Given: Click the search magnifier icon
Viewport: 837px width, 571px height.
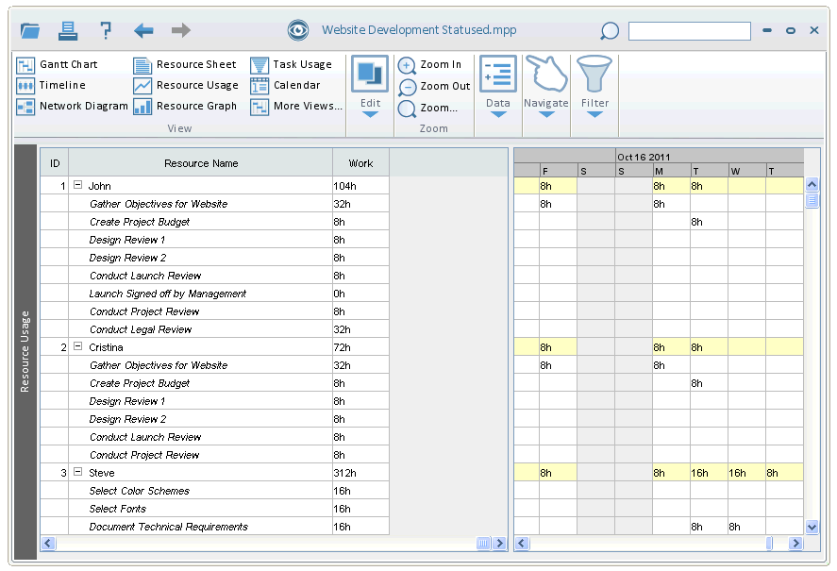Looking at the screenshot, I should 610,31.
